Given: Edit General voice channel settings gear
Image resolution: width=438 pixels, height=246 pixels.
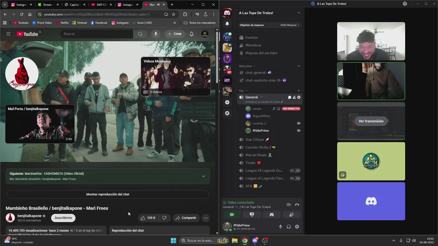Looking at the screenshot, I should 299,97.
